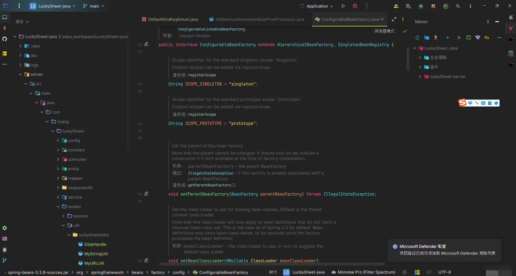Switch to the DefaultGridKeyEmum.java tab
The height and width of the screenshot is (276, 516).
point(172,20)
